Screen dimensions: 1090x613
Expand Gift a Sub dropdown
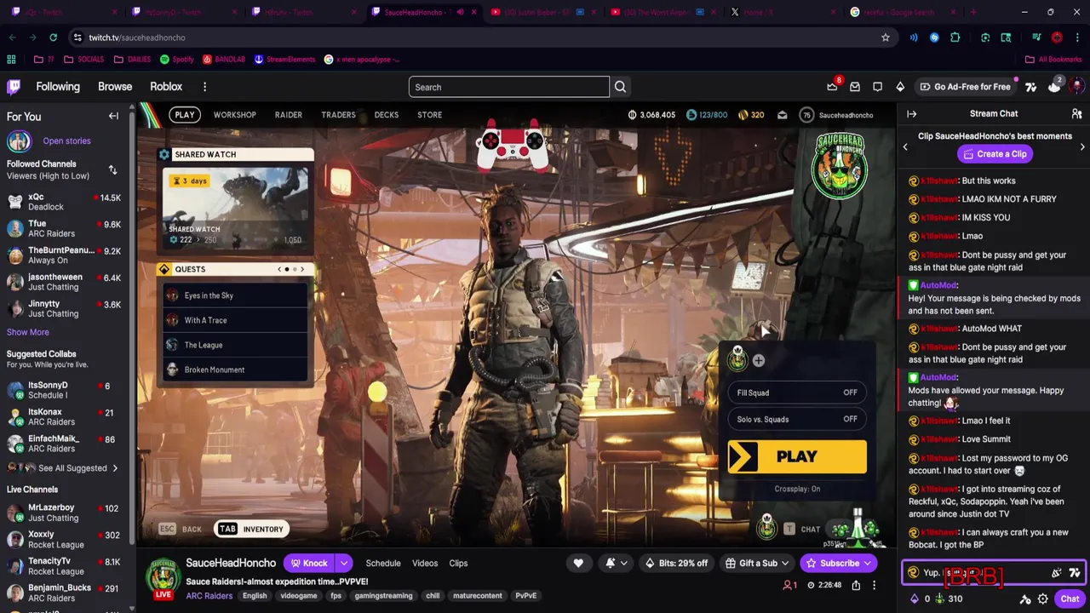(x=784, y=563)
